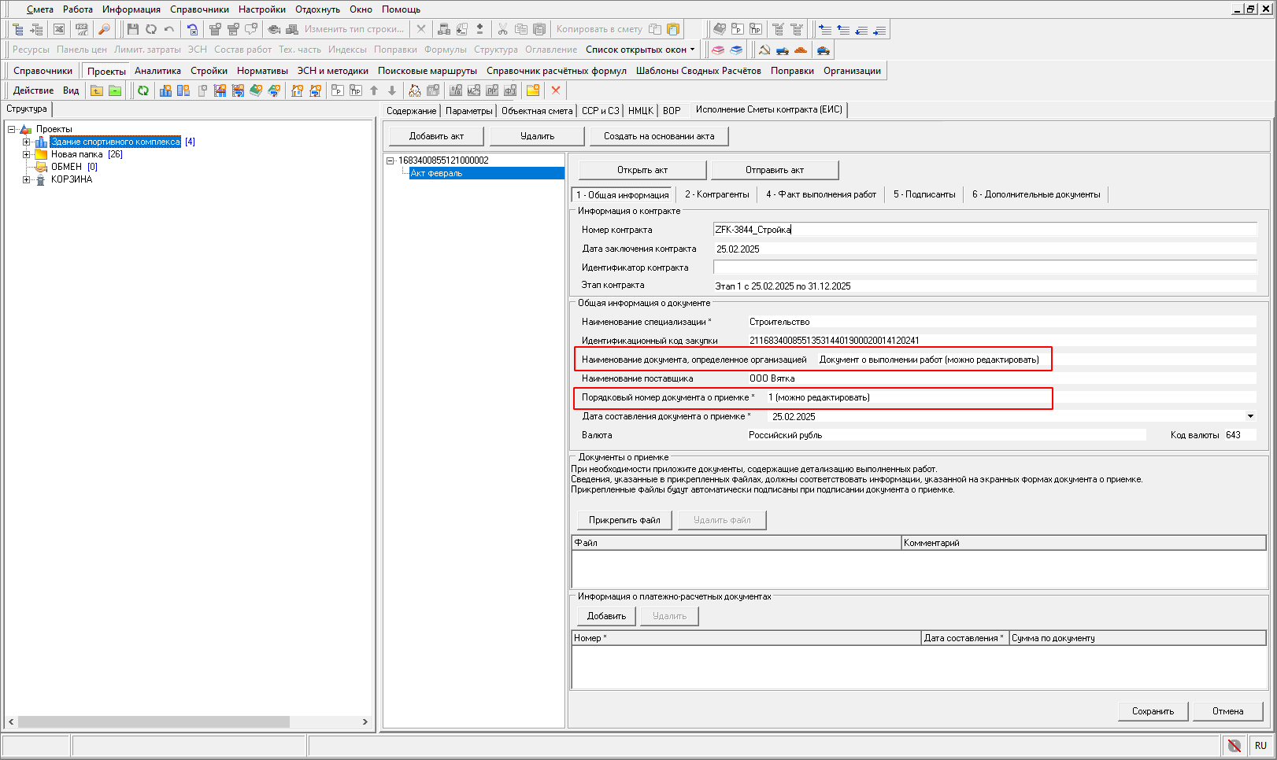Open the acceptance document date dropdown
This screenshot has width=1277, height=760.
coord(1250,416)
